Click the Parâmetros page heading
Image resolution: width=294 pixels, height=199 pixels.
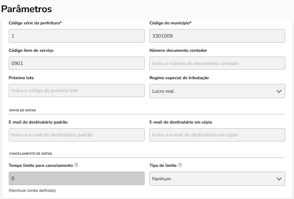[27, 9]
